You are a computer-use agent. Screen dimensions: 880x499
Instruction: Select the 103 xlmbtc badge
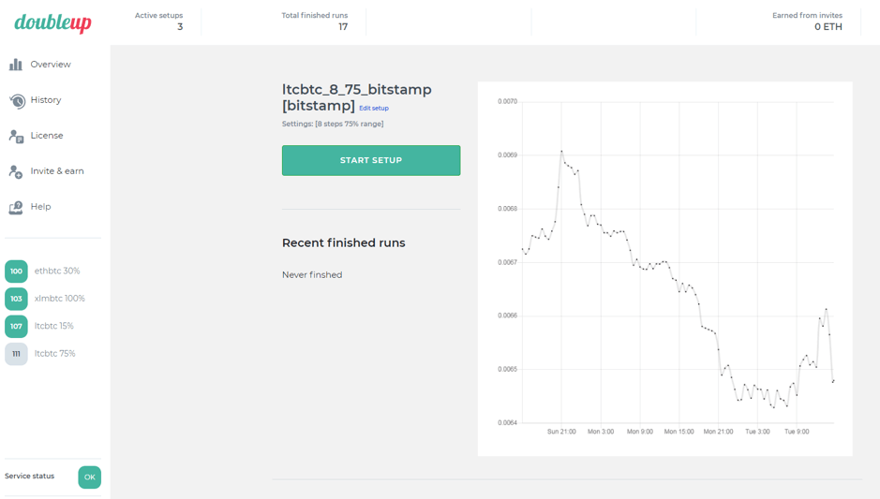pyautogui.click(x=16, y=299)
